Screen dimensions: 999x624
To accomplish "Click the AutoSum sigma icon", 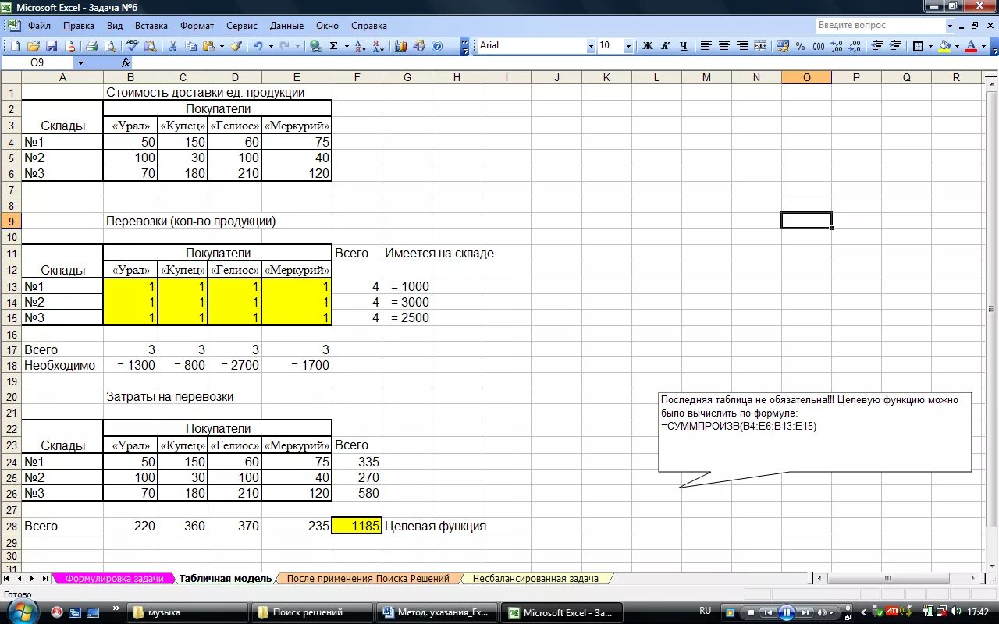I will (334, 46).
